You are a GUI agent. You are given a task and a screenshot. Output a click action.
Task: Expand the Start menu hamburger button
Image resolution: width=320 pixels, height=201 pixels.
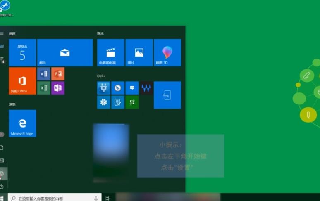[x=2, y=33]
